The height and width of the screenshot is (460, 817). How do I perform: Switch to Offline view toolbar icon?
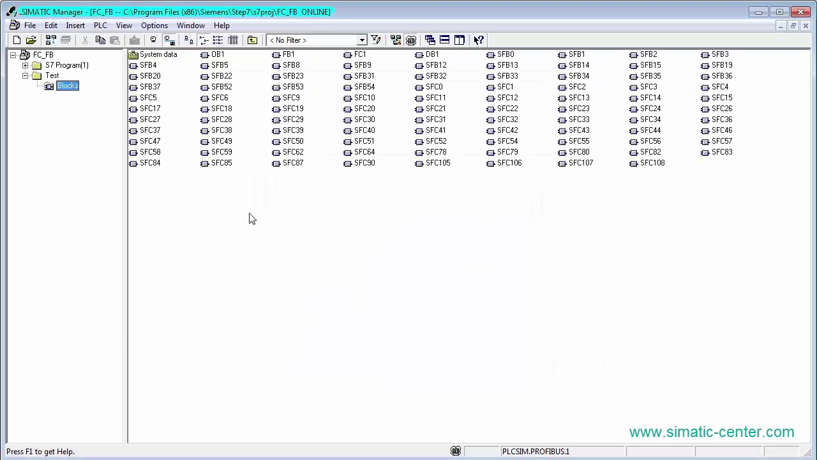153,40
